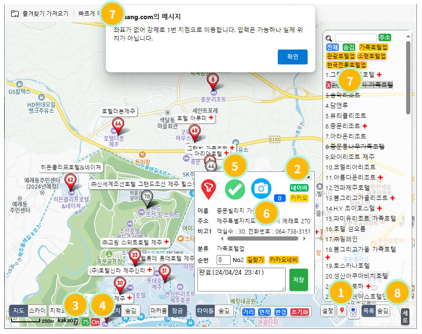Switch map to 스카이 view
The width and height of the screenshot is (422, 334).
37,310
